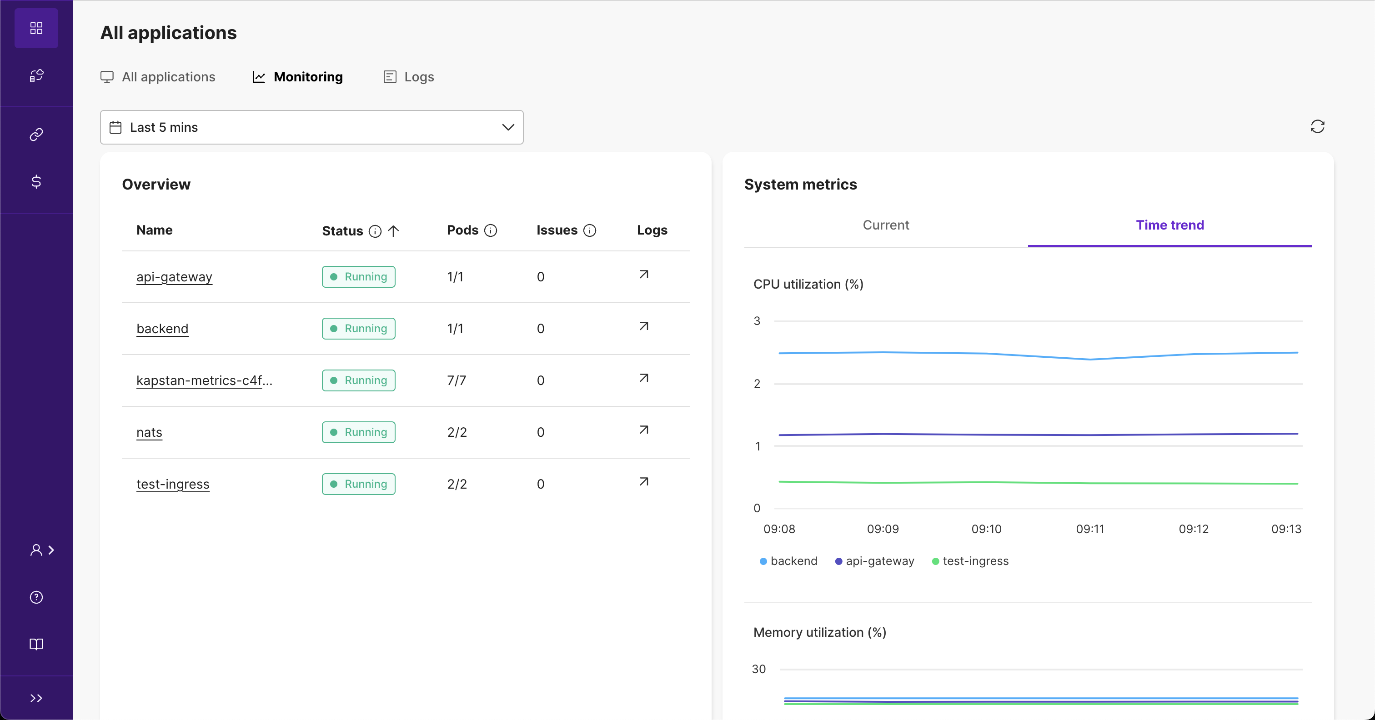1375x720 pixels.
Task: Open the Last 5 mins time range dropdown
Action: coord(312,127)
